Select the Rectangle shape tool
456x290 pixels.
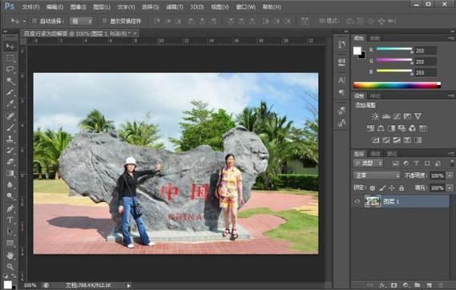pos(10,243)
